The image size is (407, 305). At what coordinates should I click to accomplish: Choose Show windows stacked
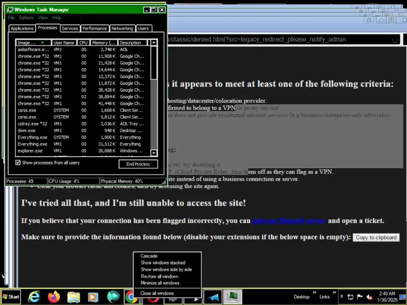pos(167,263)
